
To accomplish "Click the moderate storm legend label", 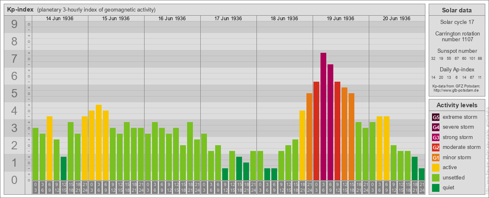I will pos(462,147).
